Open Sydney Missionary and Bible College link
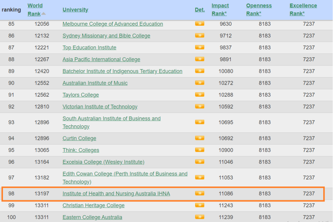 click(x=106, y=36)
